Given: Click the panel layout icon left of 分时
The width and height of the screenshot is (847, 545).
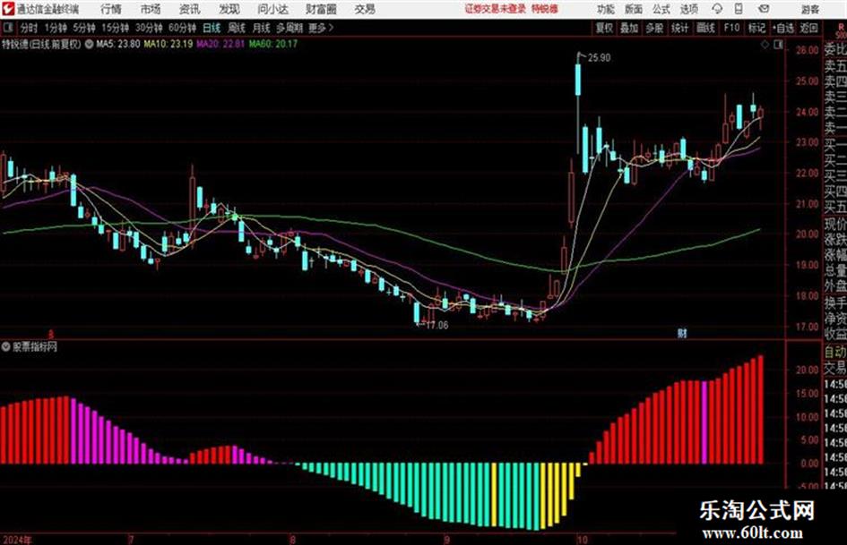Looking at the screenshot, I should tap(7, 28).
